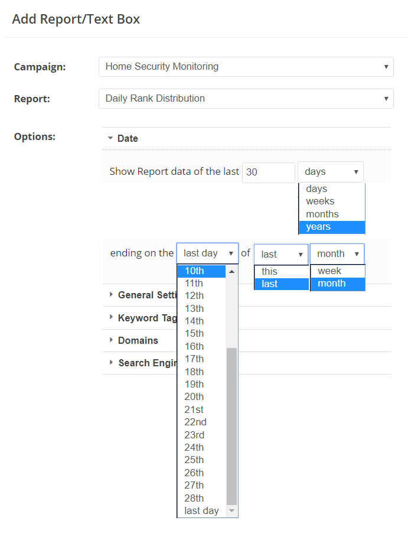Expand the Keyword Tags section triangle
Screen dimensions: 408x537
point(110,317)
